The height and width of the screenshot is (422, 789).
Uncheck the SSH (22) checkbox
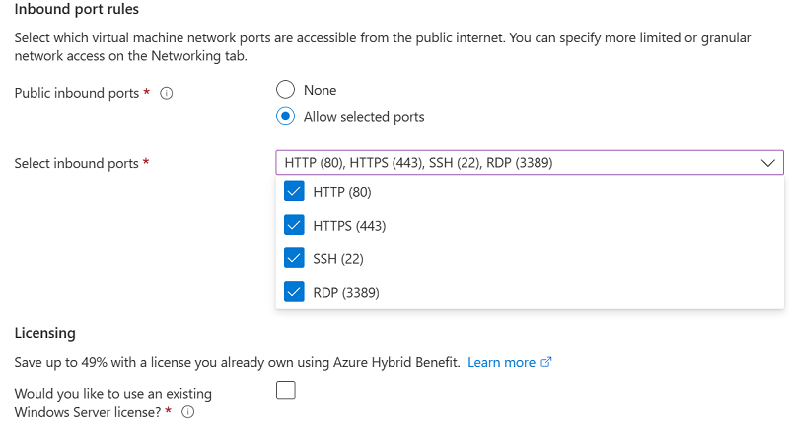pyautogui.click(x=294, y=258)
